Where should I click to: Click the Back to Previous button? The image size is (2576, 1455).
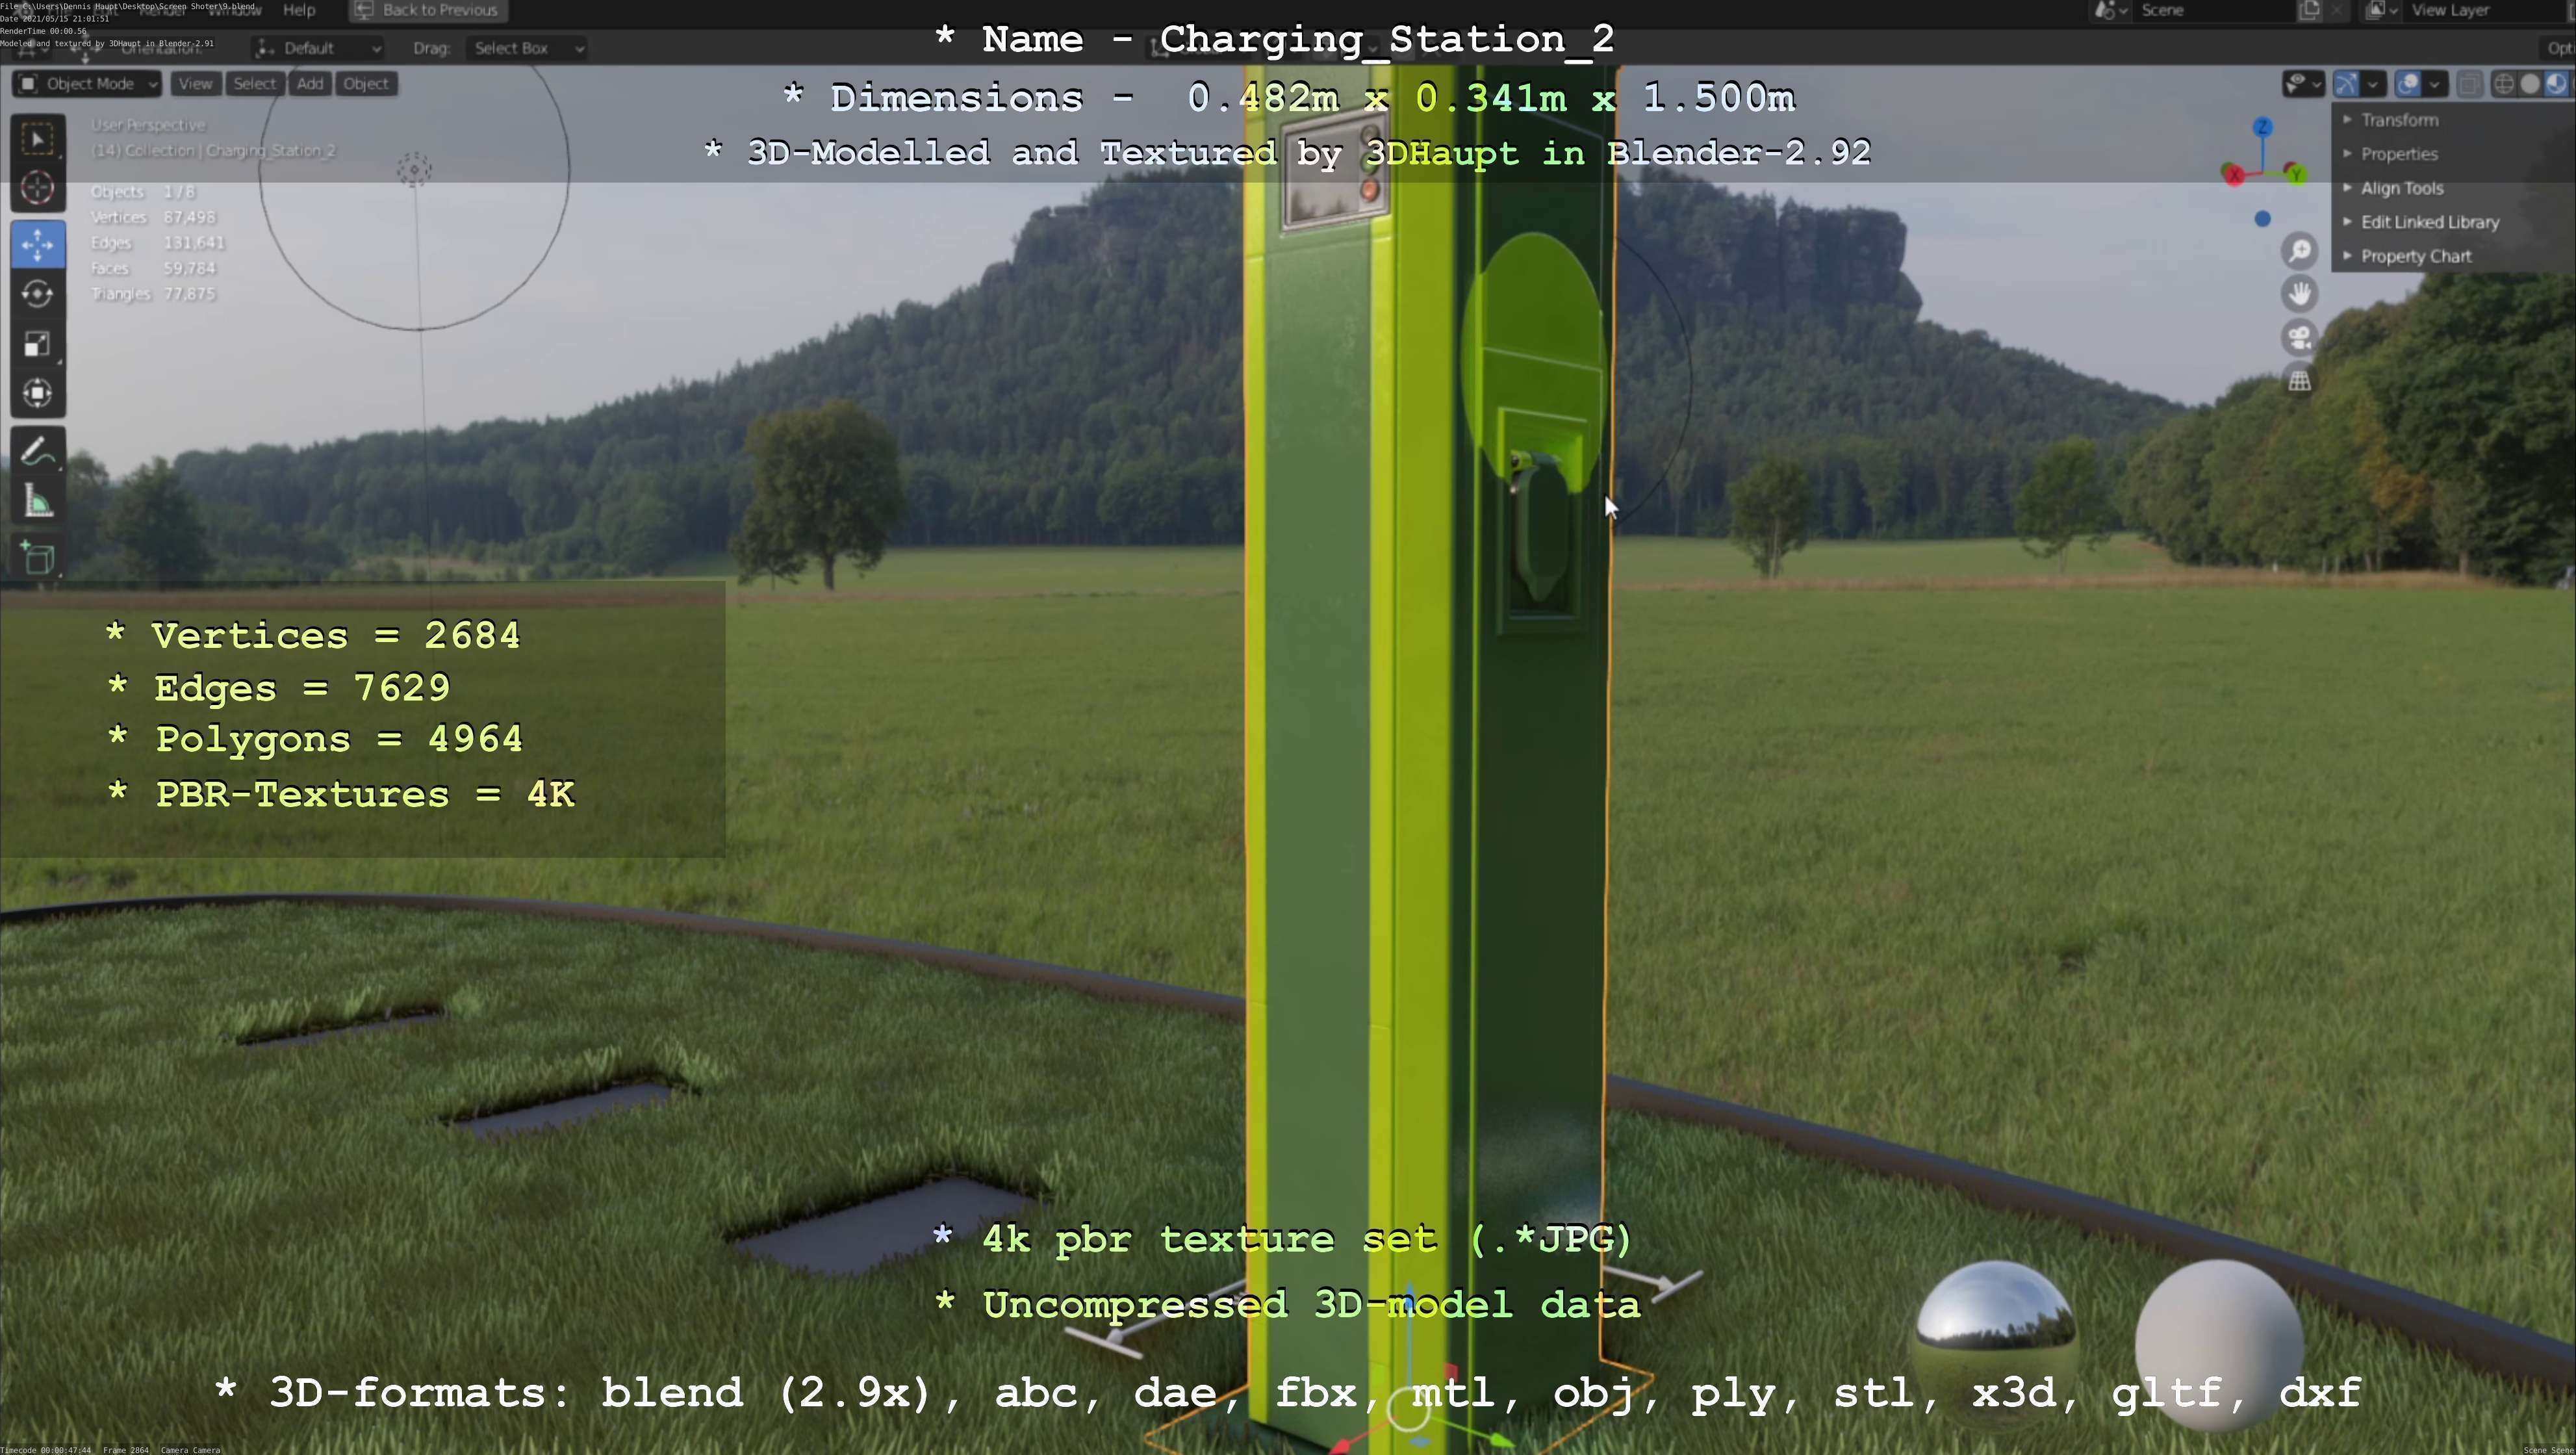(x=428, y=10)
